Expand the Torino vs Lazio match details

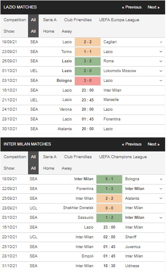click(x=161, y=52)
